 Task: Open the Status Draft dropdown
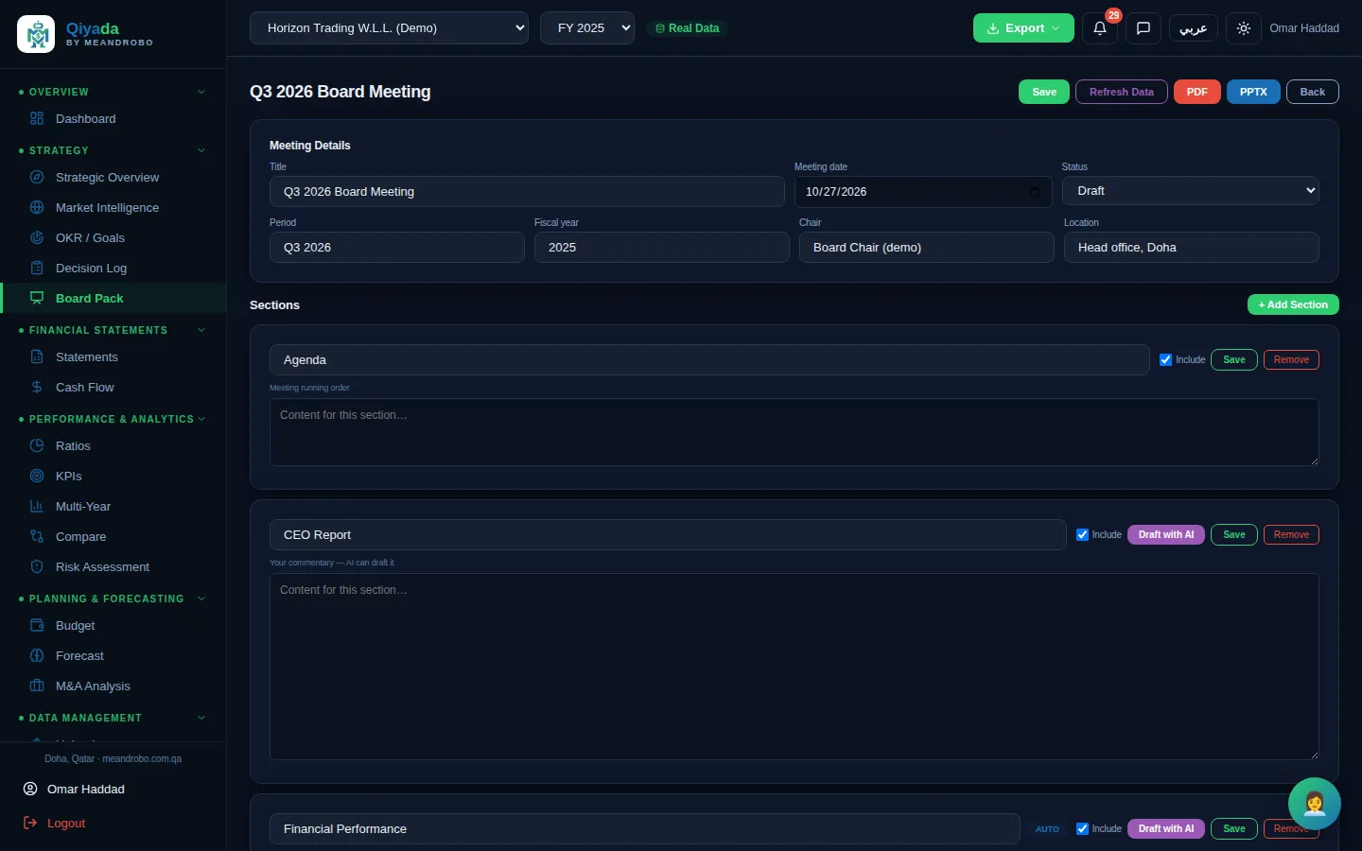click(1191, 190)
